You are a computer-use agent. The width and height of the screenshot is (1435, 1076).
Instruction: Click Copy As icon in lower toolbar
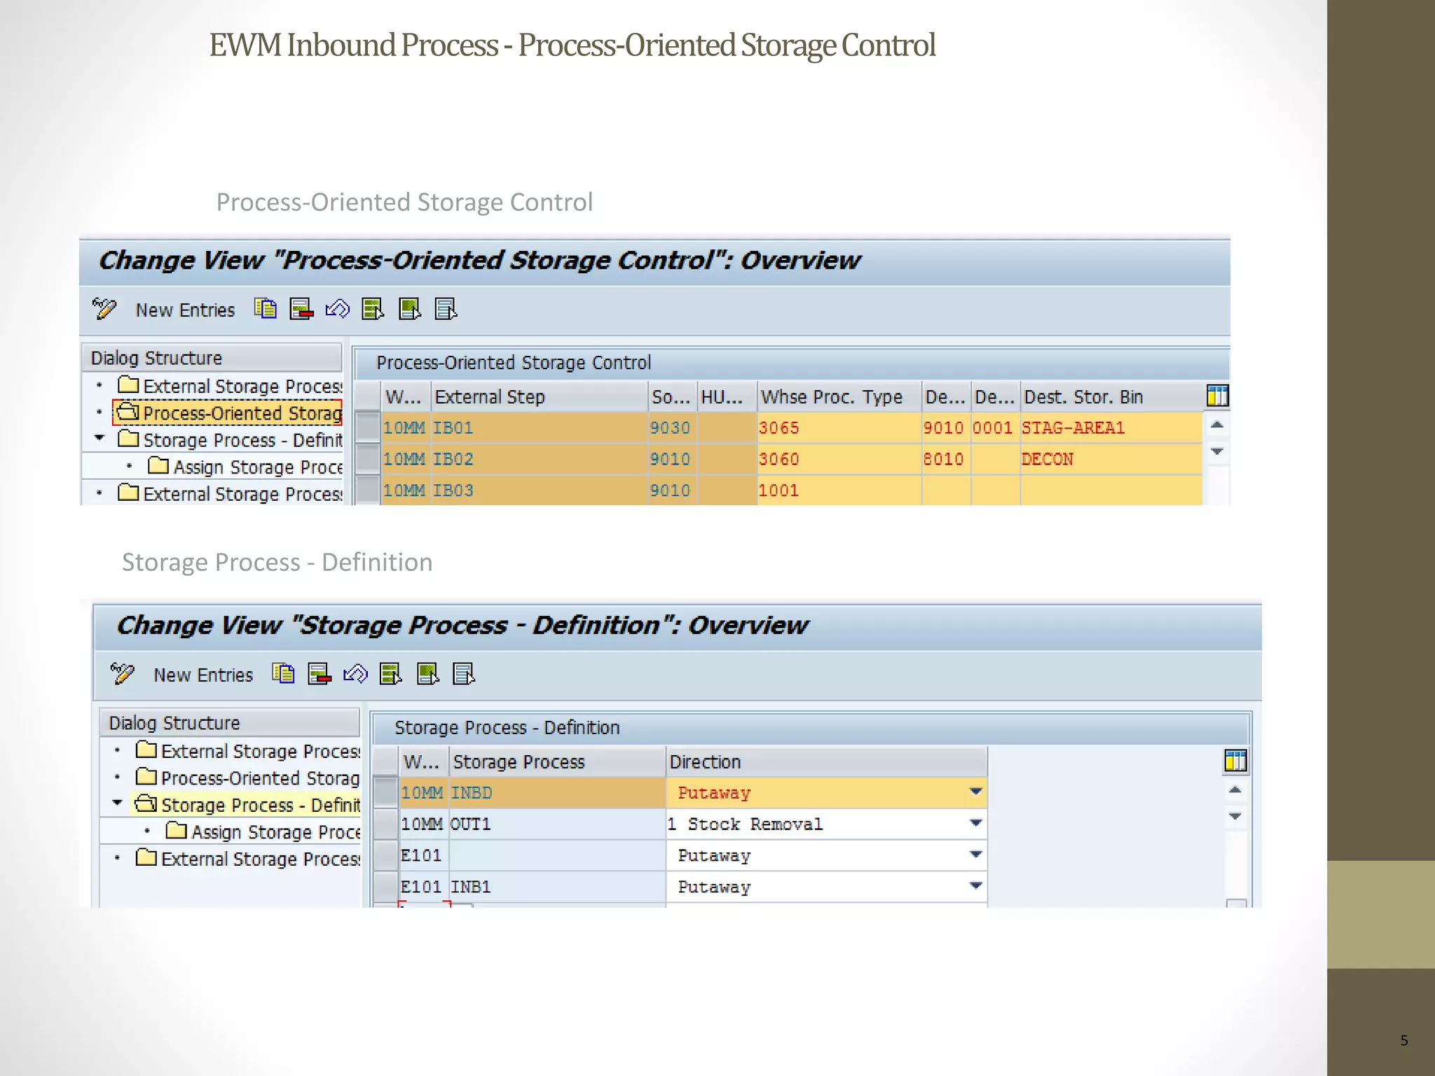[x=283, y=674]
